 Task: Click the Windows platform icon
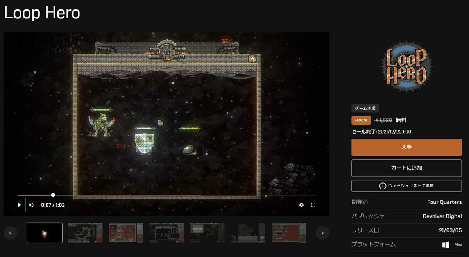(446, 245)
